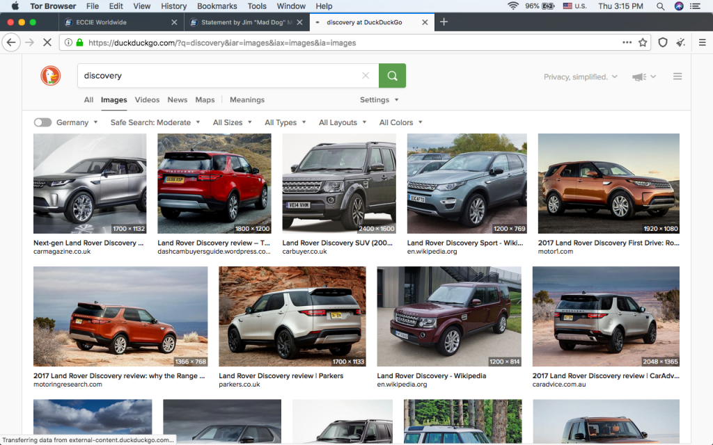Stop loading the page with the X button
Screen dimensions: 713x445
tap(47, 42)
